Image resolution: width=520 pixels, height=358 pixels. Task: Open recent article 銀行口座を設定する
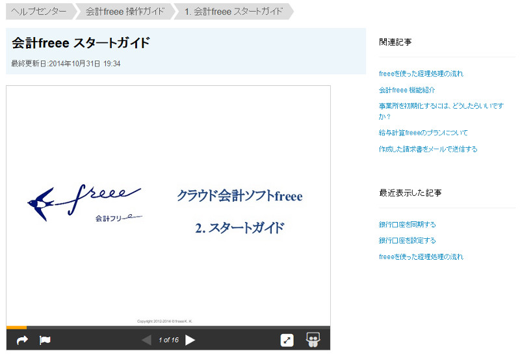click(x=408, y=240)
